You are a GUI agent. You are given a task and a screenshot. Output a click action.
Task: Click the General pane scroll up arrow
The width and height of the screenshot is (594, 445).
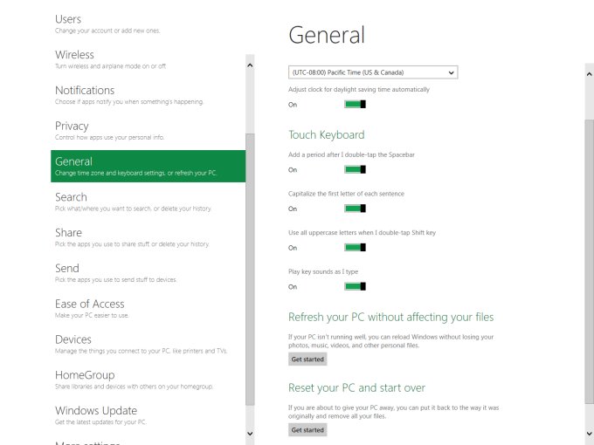point(589,74)
